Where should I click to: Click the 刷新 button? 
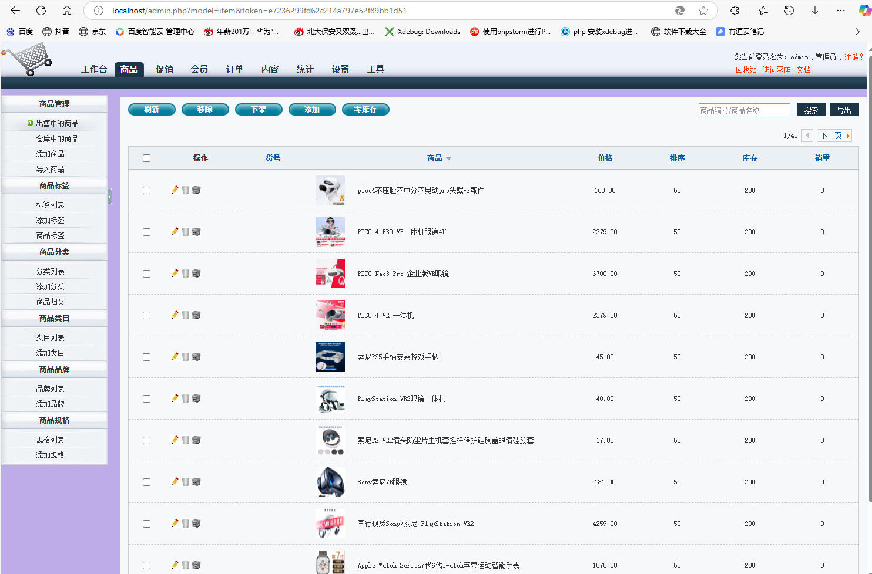click(152, 110)
